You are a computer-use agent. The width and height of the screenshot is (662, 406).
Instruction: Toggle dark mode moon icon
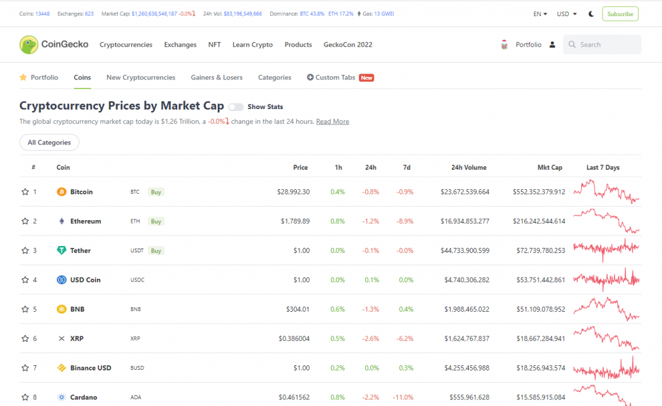[591, 14]
